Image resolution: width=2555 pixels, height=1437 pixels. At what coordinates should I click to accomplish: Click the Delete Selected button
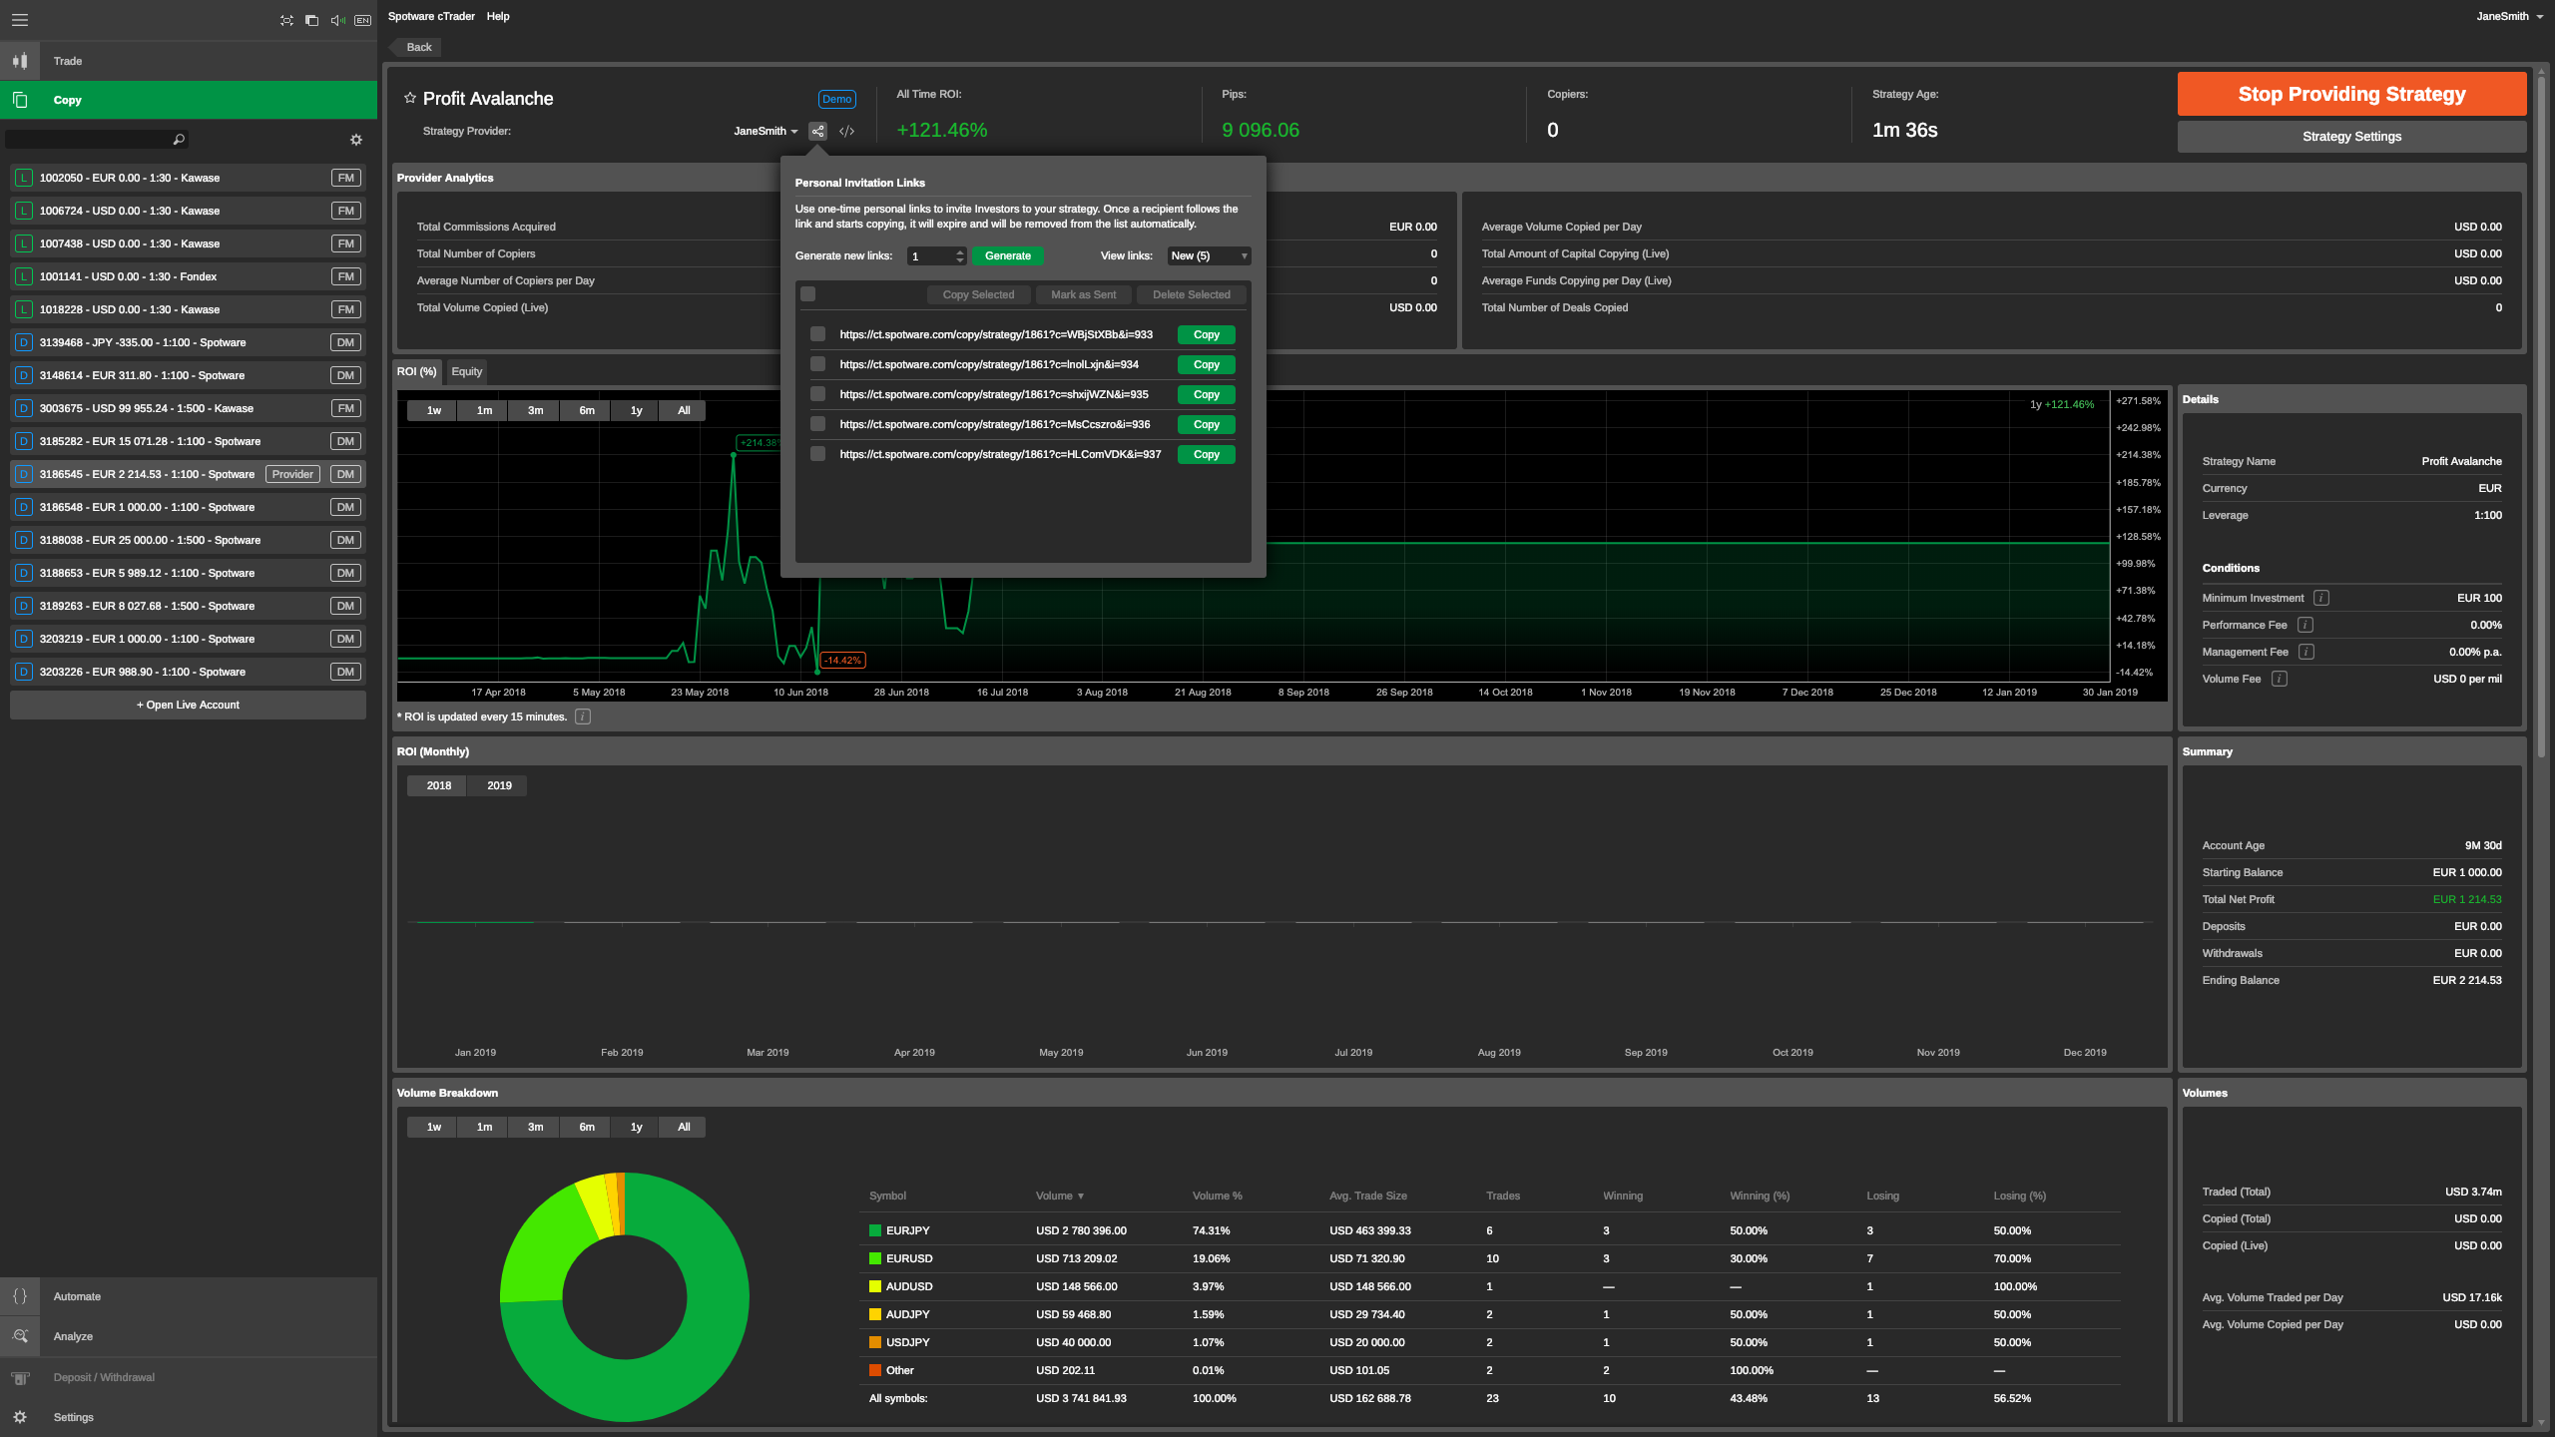1191,294
